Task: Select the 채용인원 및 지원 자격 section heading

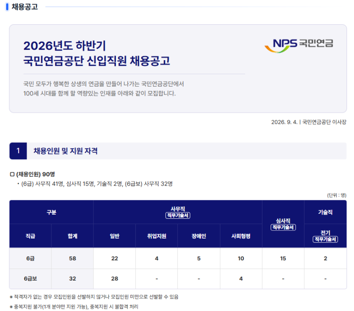Action: tap(65, 151)
